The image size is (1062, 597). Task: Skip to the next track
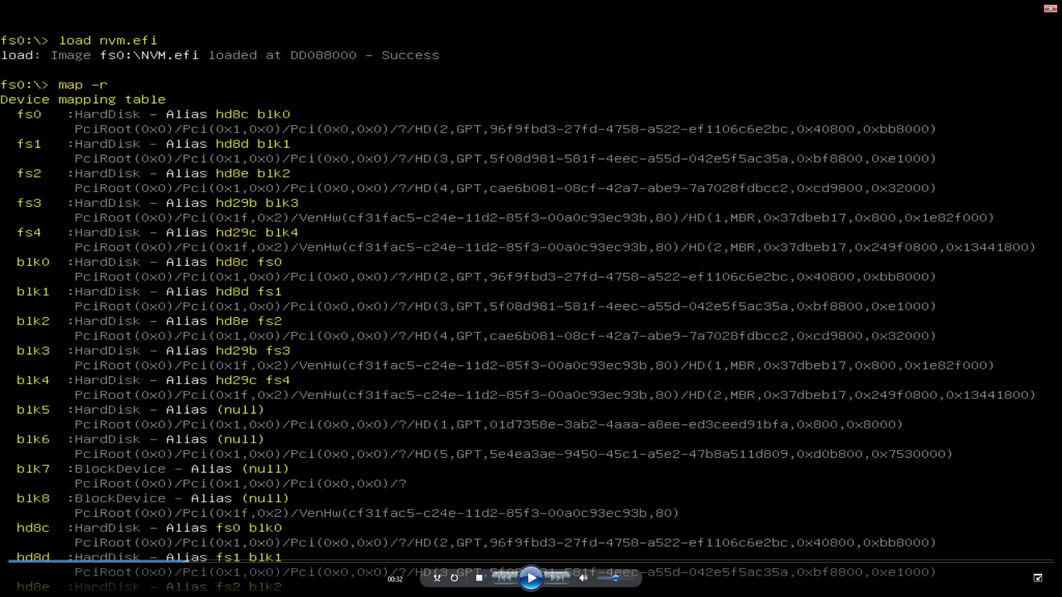coord(557,578)
